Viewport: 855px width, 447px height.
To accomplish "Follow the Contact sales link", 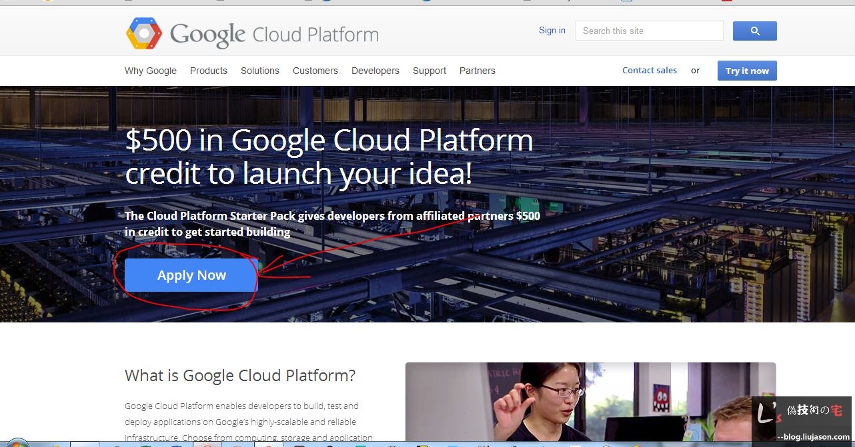I will [650, 70].
